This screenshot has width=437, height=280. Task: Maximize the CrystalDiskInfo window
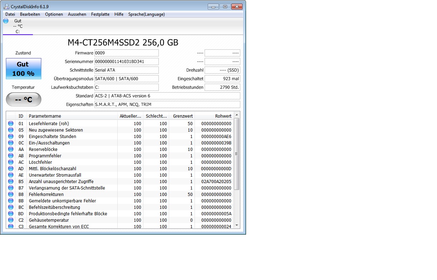225,6
